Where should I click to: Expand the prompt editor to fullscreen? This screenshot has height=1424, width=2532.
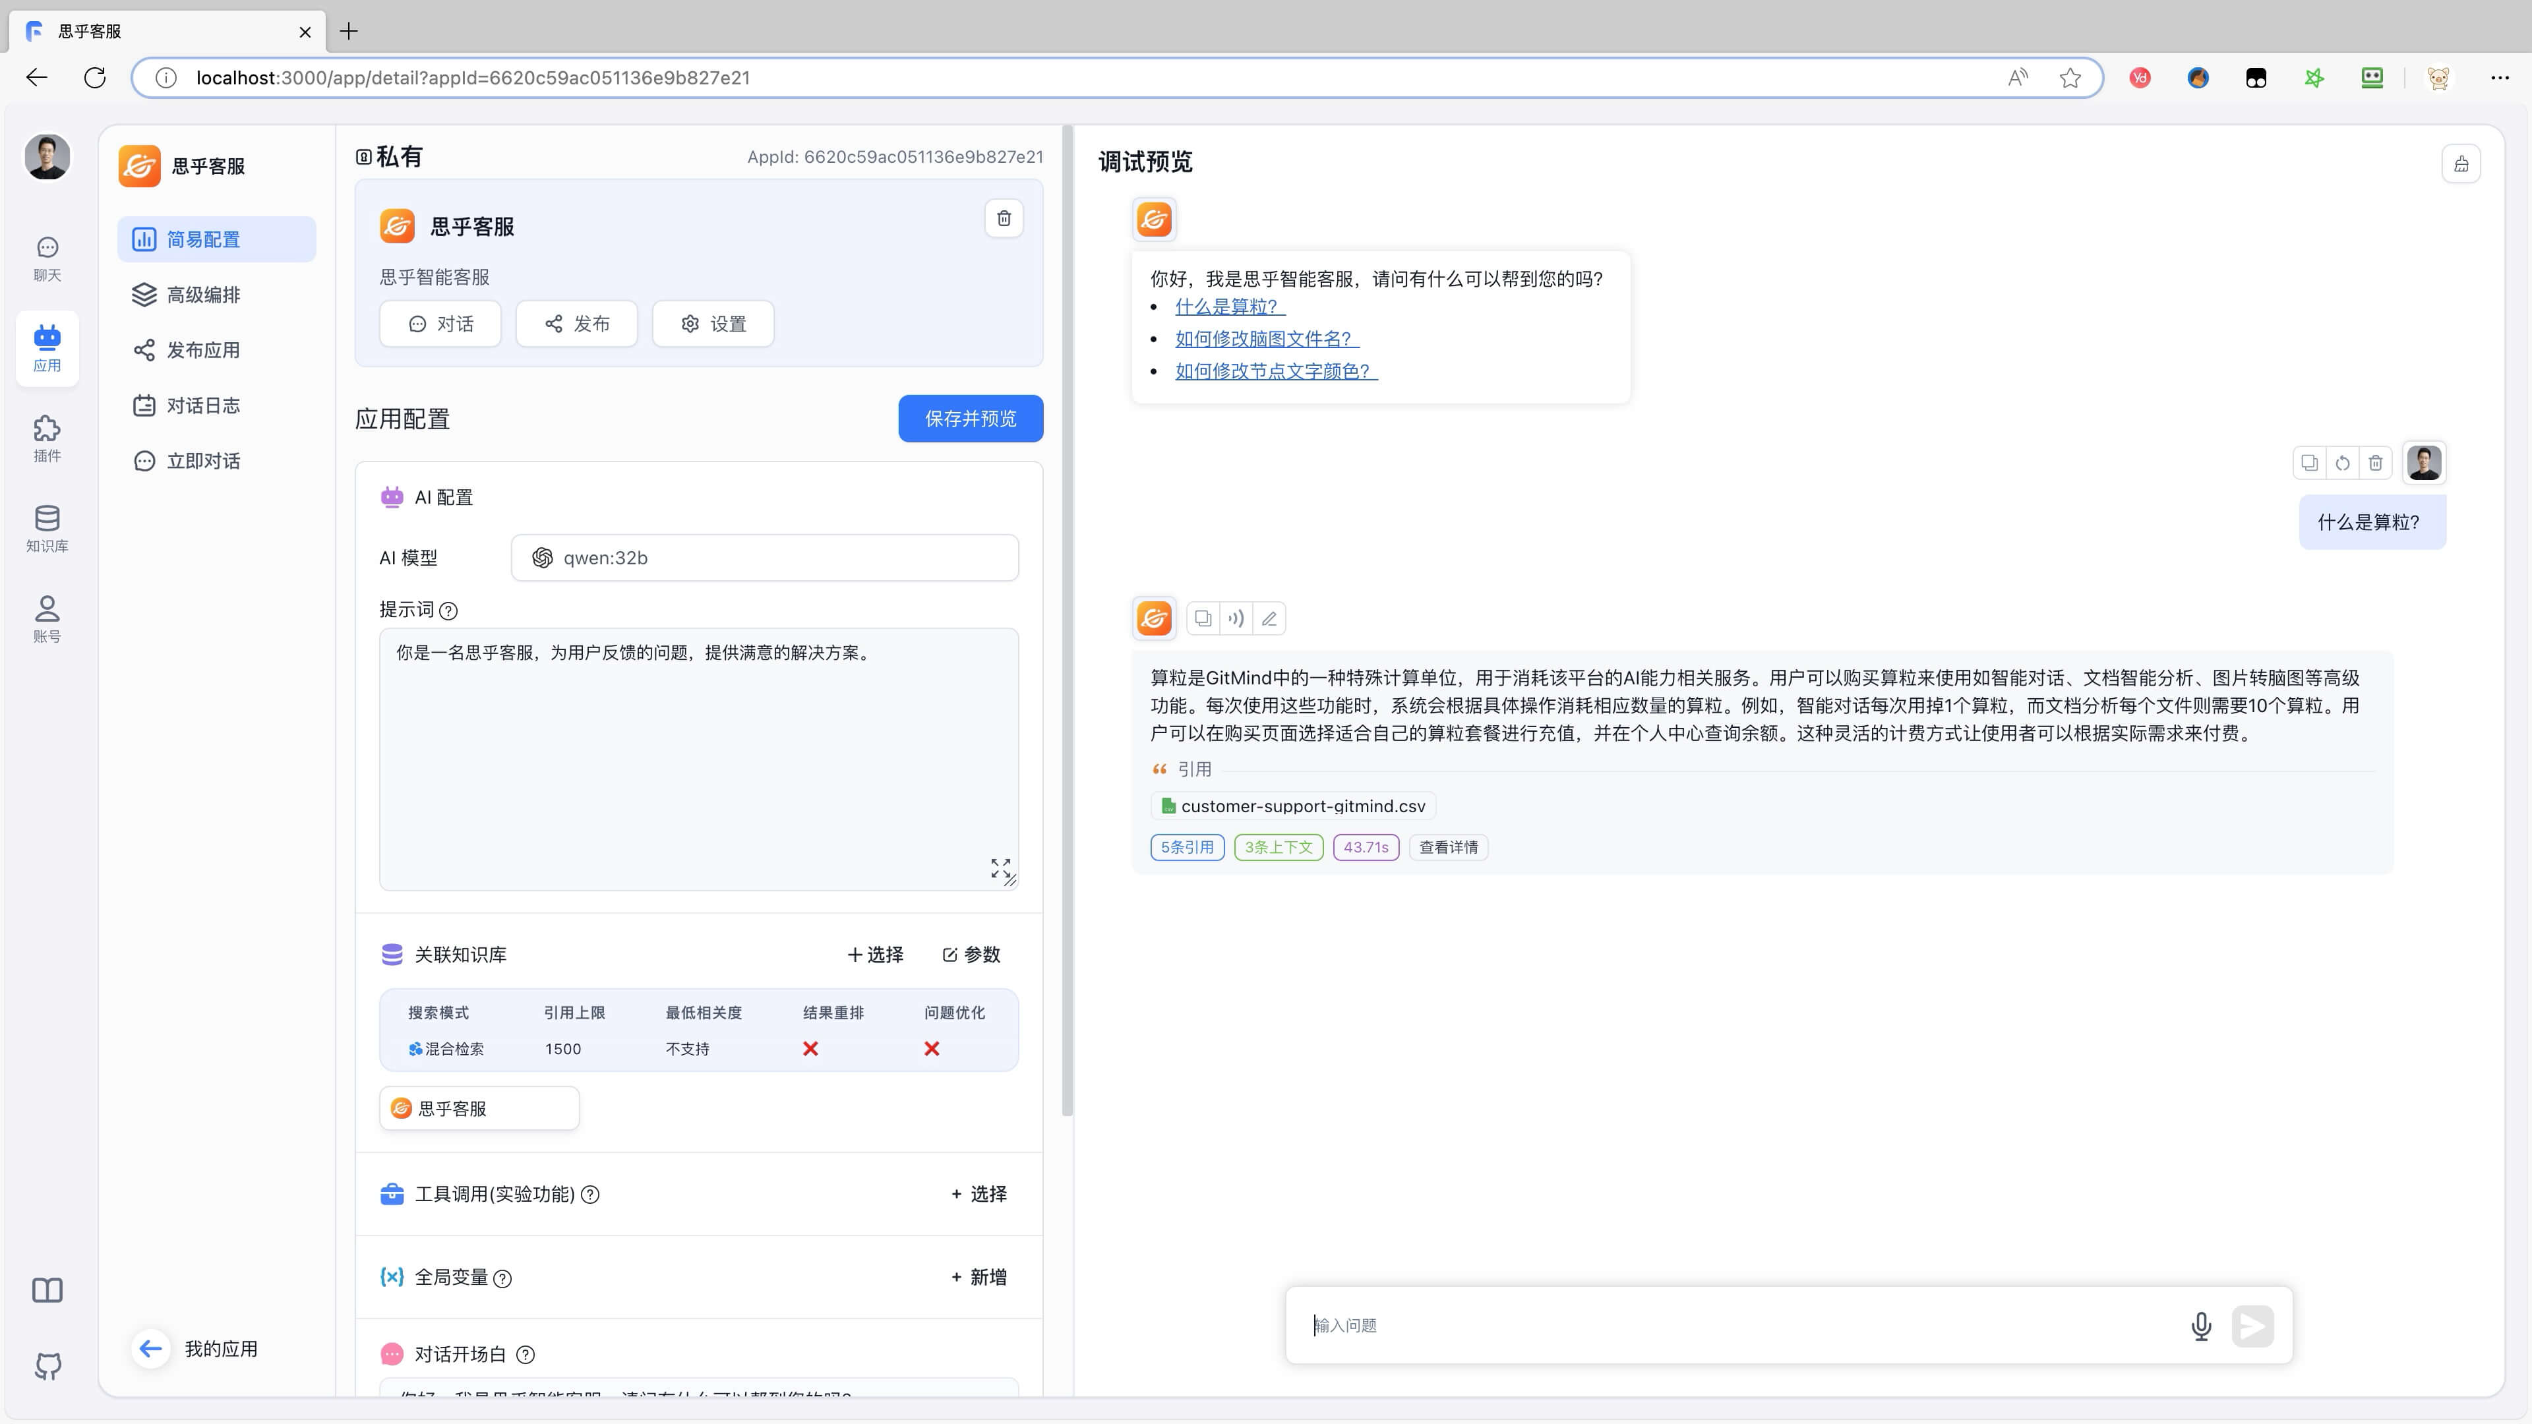pyautogui.click(x=1000, y=867)
